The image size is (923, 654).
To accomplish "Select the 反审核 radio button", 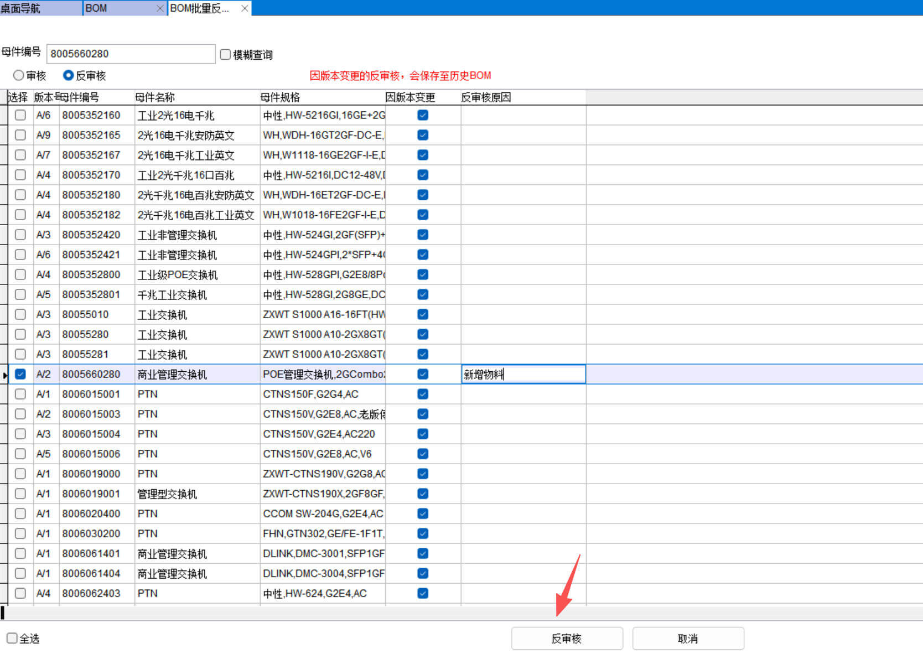I will coord(69,75).
